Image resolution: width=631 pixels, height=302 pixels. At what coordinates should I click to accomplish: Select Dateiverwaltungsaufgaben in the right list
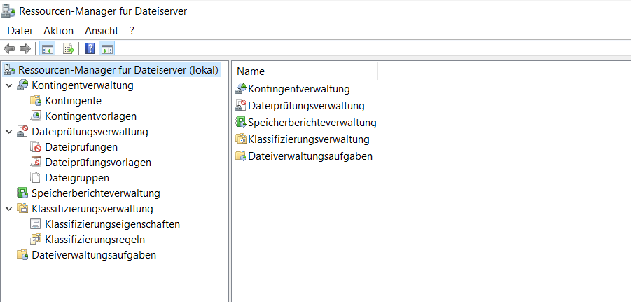[310, 156]
